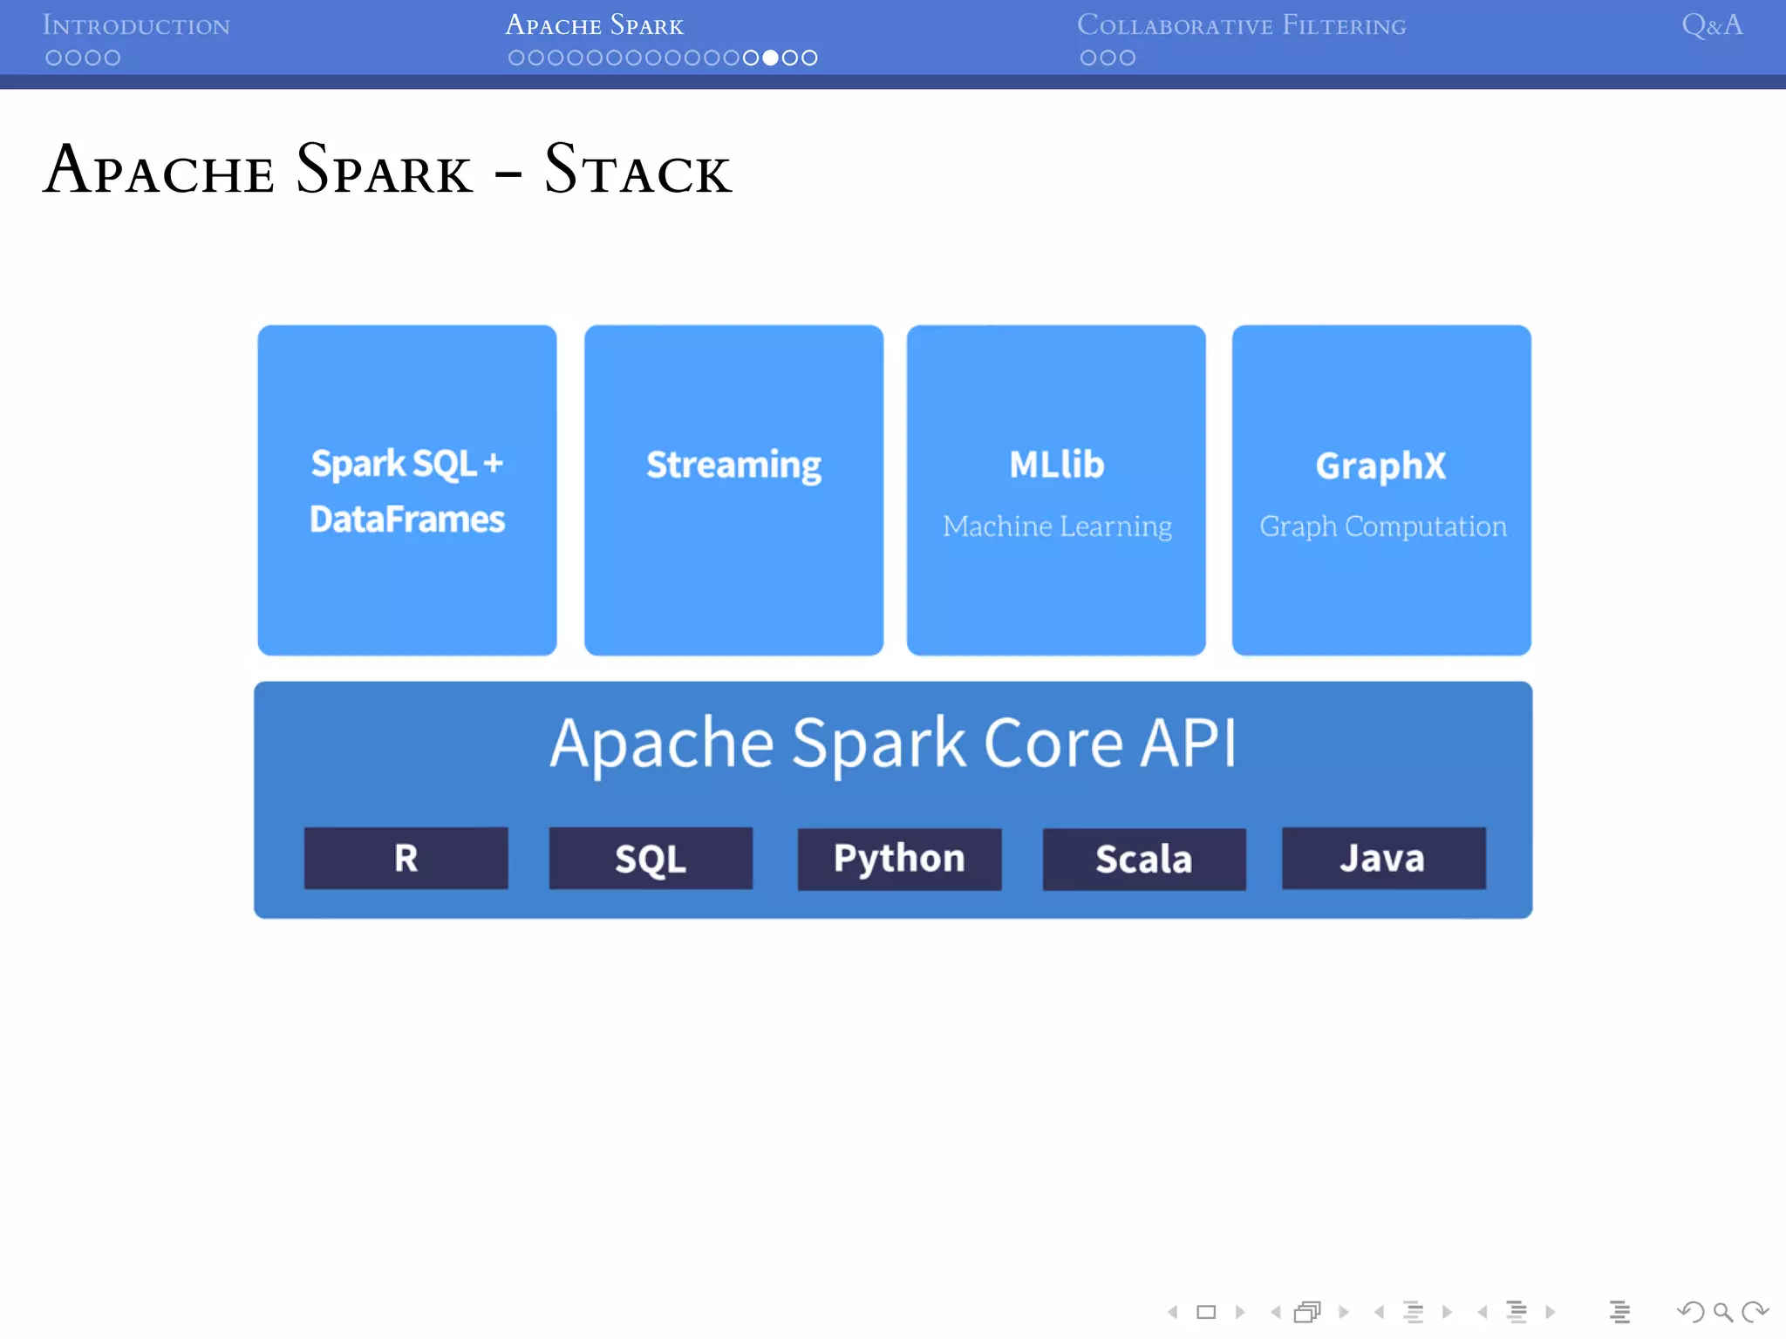The height and width of the screenshot is (1339, 1786).
Task: Select first slide dot under Apache Spark
Action: coord(516,58)
